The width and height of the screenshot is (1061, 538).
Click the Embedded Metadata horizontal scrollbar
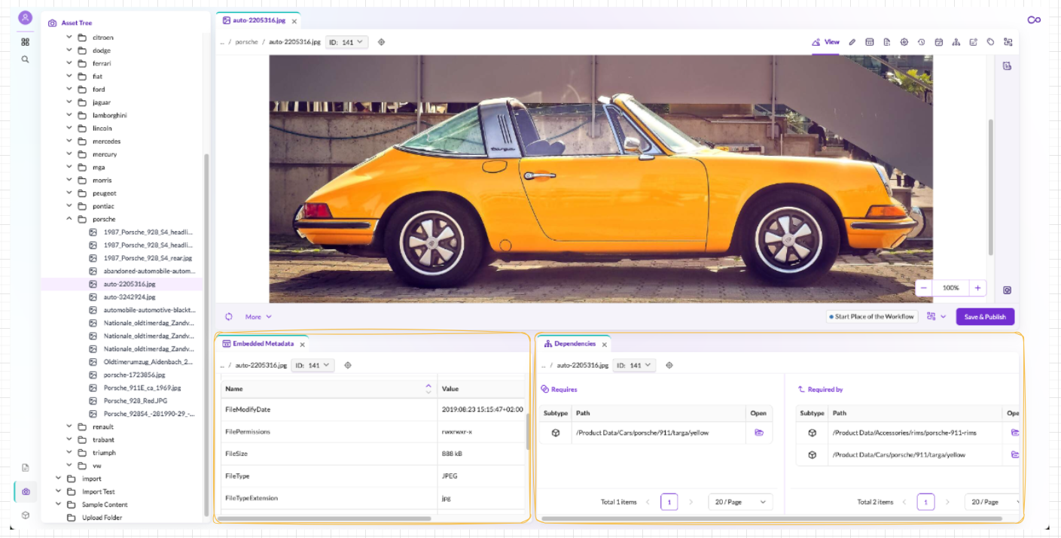point(325,518)
